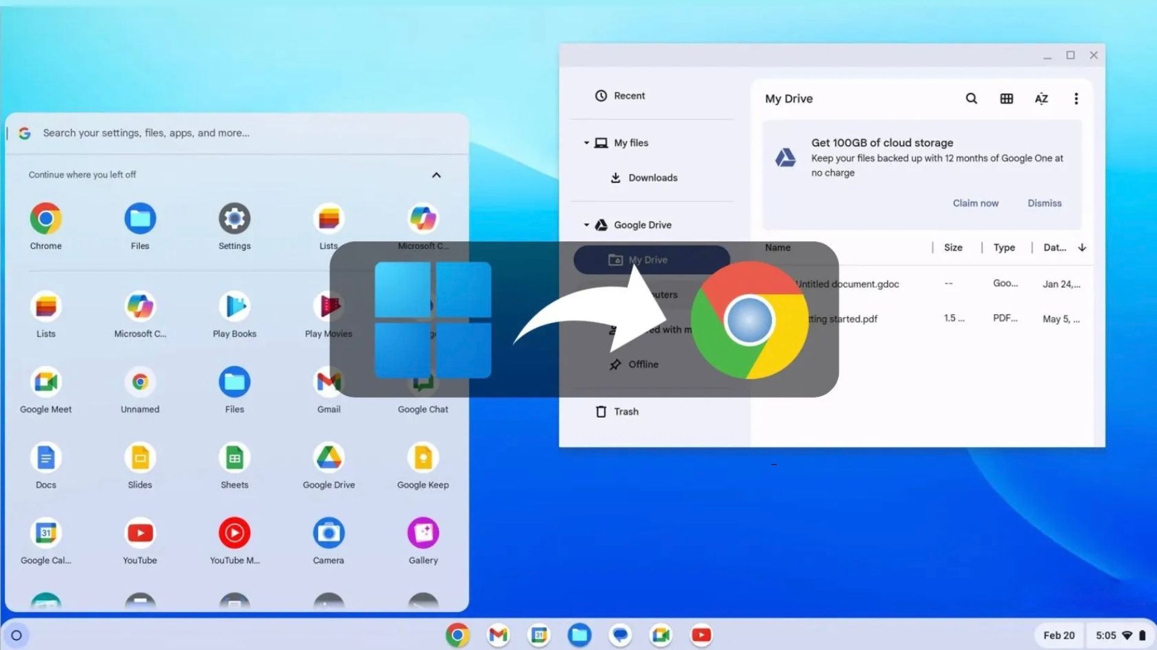Launch Google Keep from the launcher

tap(423, 459)
